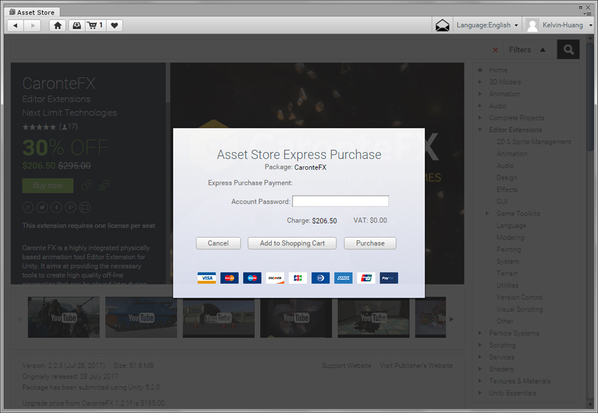Open the wish list heart icon
The image size is (598, 413).
pyautogui.click(x=114, y=25)
